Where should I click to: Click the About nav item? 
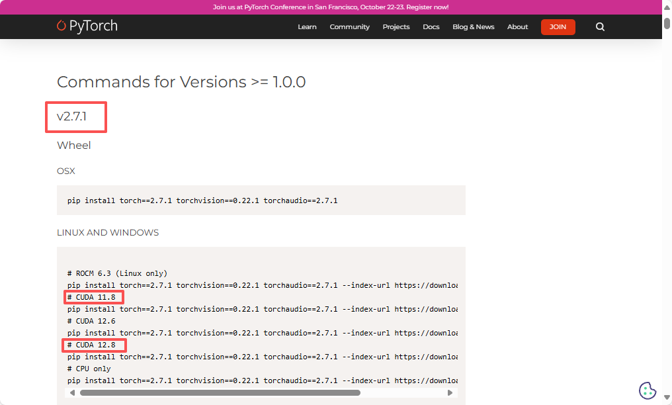pyautogui.click(x=517, y=26)
